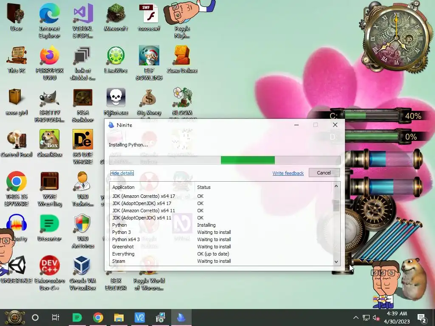Image resolution: width=435 pixels, height=326 pixels.
Task: Click the C: drive usage meter gadget
Action: (375, 116)
